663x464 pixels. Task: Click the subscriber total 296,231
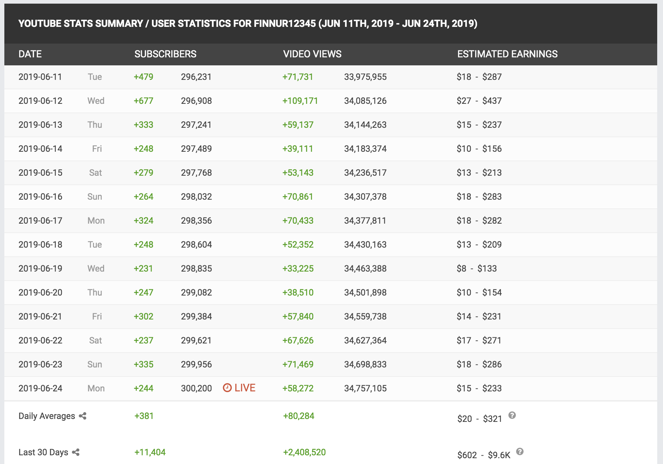(x=196, y=77)
